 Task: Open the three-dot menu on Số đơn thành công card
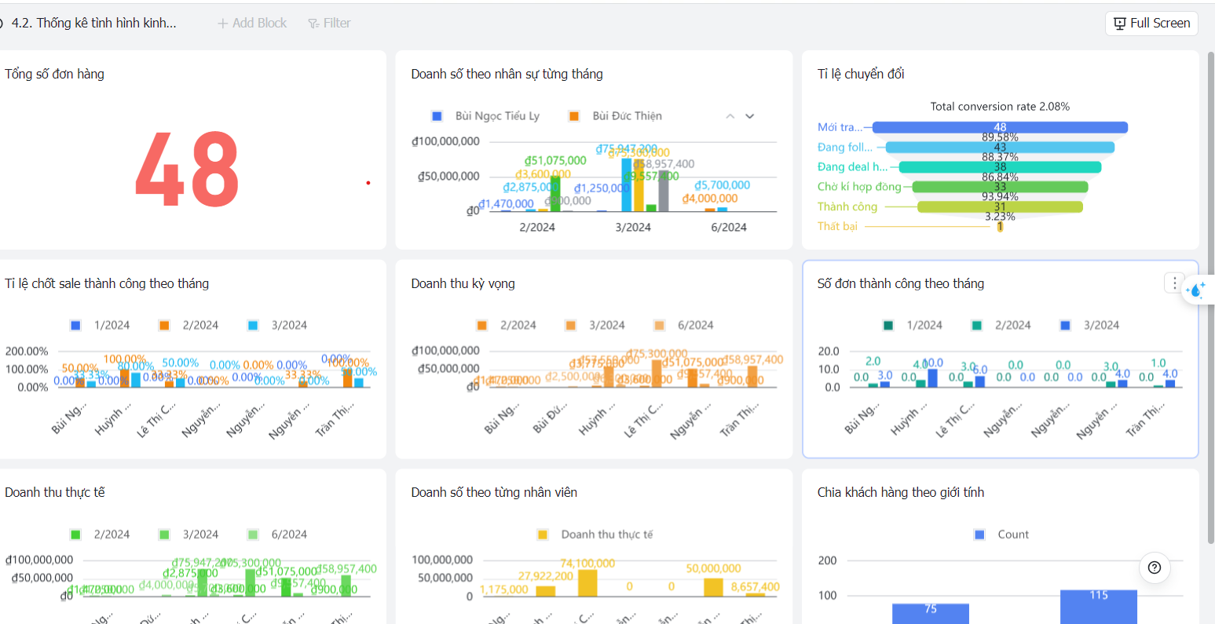pyautogui.click(x=1174, y=283)
